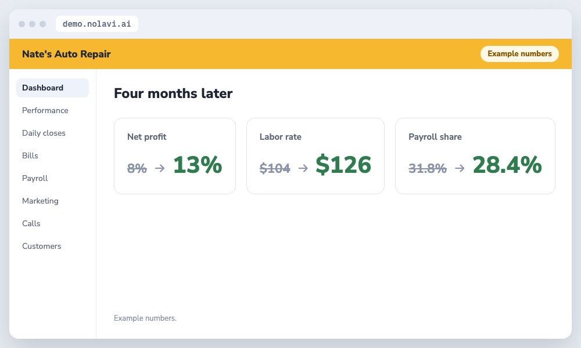Click the 13% net profit value

(x=198, y=165)
